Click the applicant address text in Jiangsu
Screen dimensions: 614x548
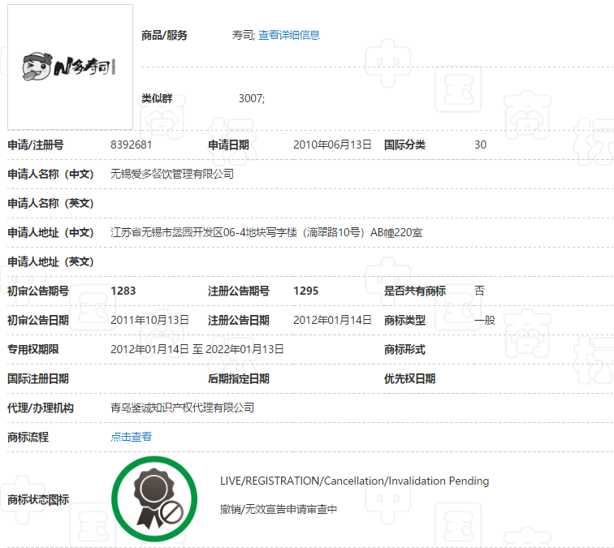point(266,232)
